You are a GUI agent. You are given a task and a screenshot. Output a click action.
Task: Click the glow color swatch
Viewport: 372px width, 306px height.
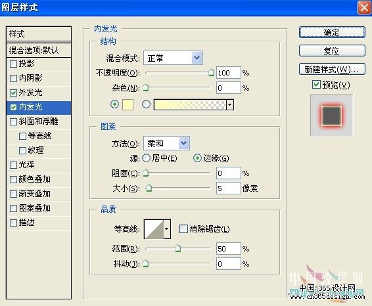point(128,104)
